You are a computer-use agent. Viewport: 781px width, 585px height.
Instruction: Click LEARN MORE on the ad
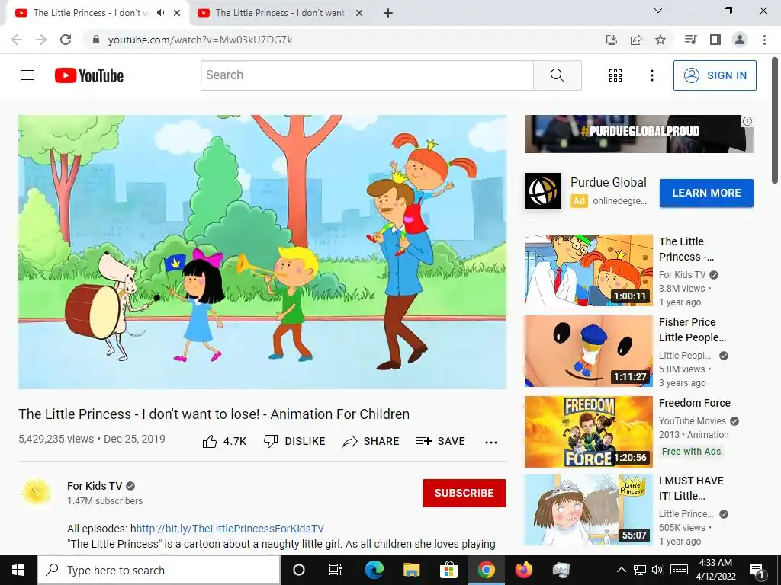(706, 193)
